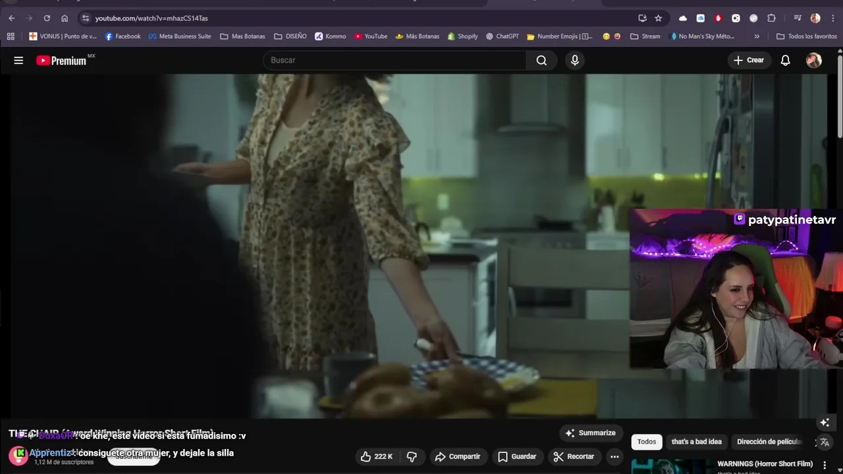Clip the video with Recortar
The width and height of the screenshot is (843, 474).
(x=574, y=456)
